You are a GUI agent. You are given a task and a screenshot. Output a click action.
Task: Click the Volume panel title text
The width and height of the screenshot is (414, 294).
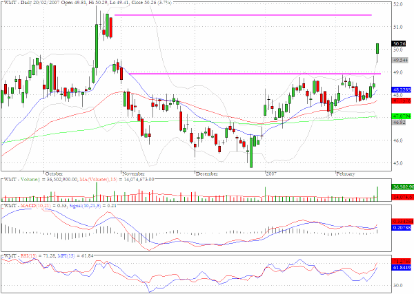click(79, 180)
